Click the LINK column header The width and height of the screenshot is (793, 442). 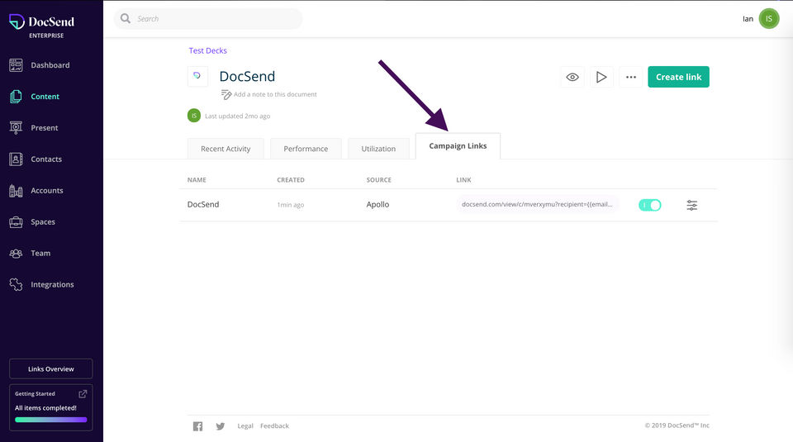[463, 179]
